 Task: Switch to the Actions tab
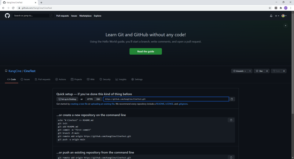tap(60, 80)
